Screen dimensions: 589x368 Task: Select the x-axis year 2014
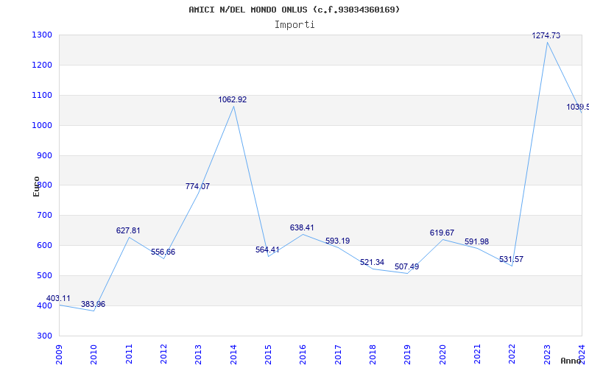(233, 354)
